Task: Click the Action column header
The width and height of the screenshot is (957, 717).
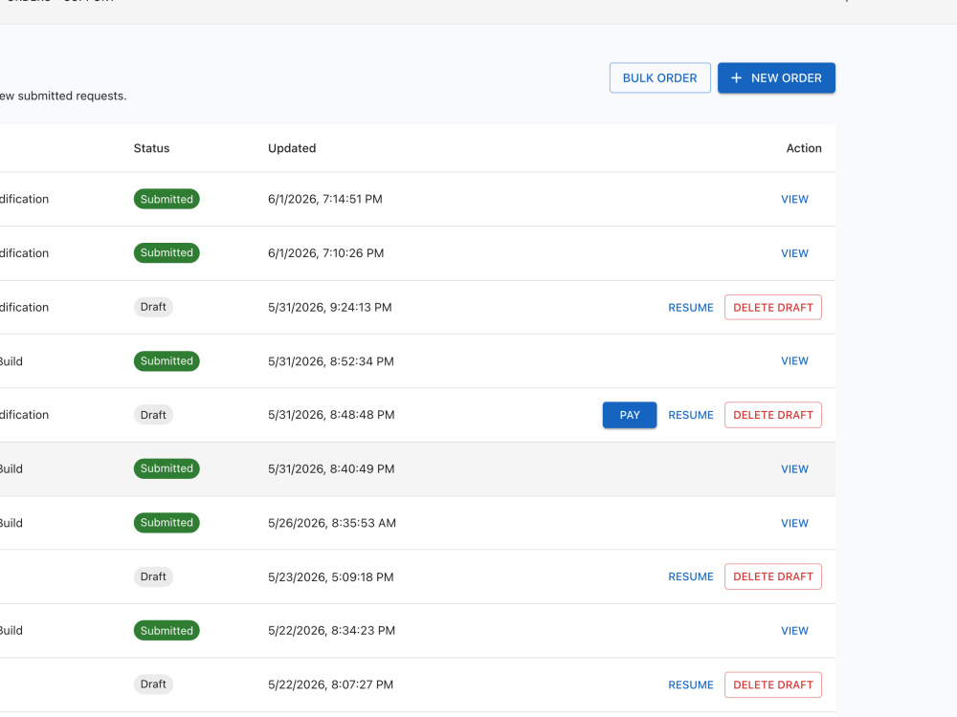Action: pos(803,148)
